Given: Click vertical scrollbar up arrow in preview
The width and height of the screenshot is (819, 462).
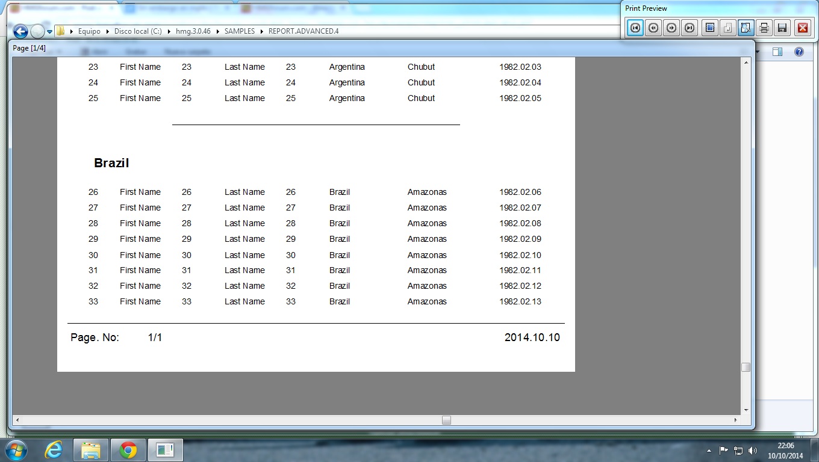Looking at the screenshot, I should pyautogui.click(x=746, y=63).
